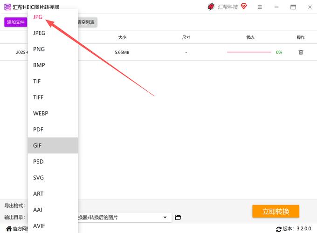Open the hamburger menu icon
Viewport: 317px width, 233px height.
point(260,7)
